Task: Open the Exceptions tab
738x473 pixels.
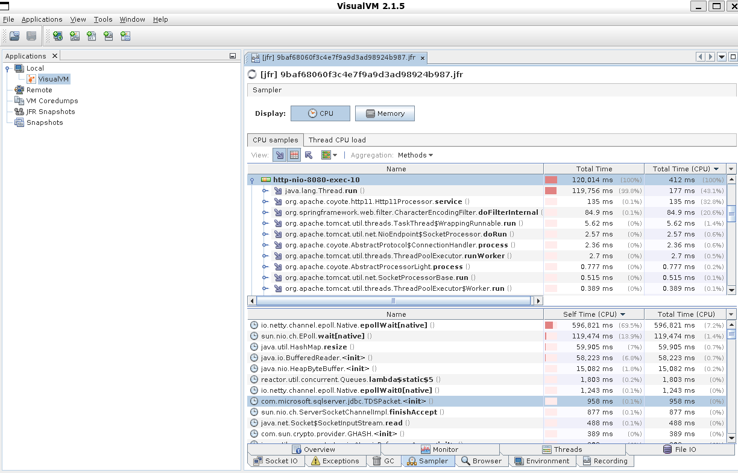Action: (x=335, y=461)
